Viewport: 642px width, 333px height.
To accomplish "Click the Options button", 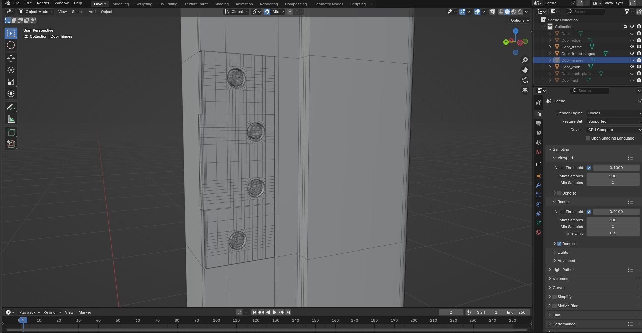I will click(520, 20).
